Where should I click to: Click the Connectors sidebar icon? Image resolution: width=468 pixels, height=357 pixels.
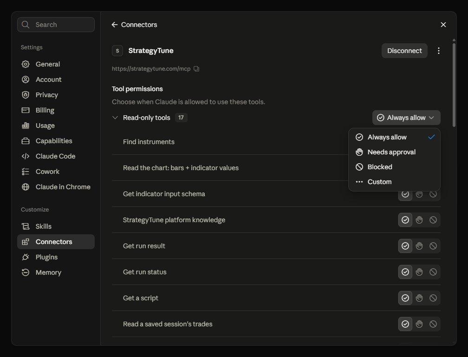[x=26, y=242]
